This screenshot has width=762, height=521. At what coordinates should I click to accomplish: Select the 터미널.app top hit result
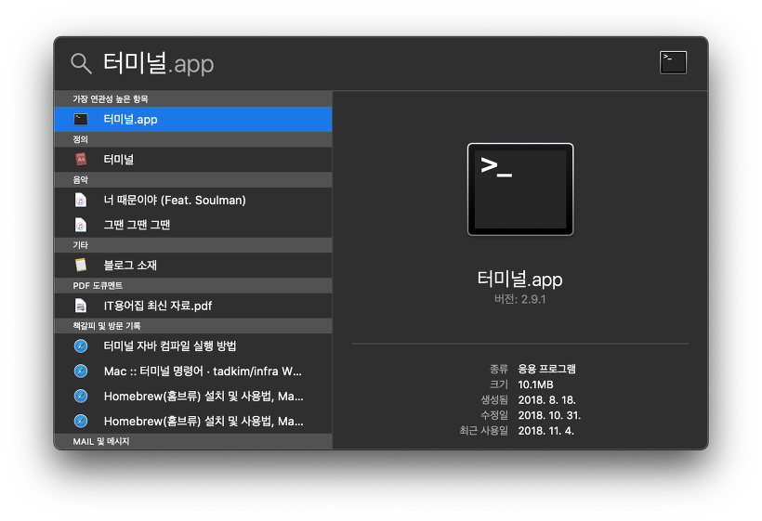point(193,120)
